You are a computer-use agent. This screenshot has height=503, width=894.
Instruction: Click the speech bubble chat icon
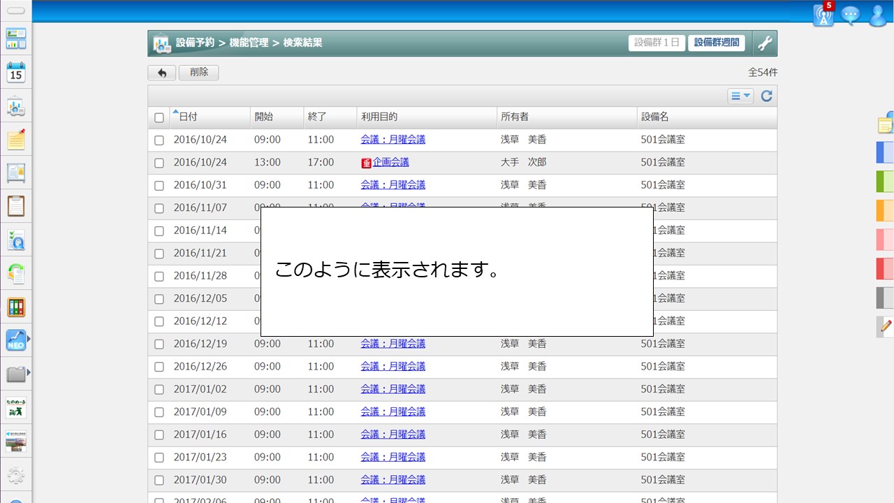coord(850,15)
